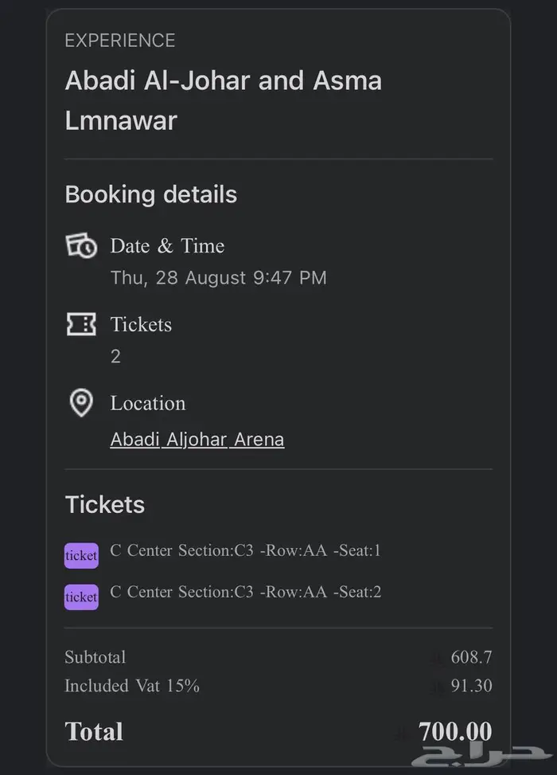Select the C3 Row AA Seat:2 ticket entry
Screen dimensions: 557x775
[x=245, y=592]
